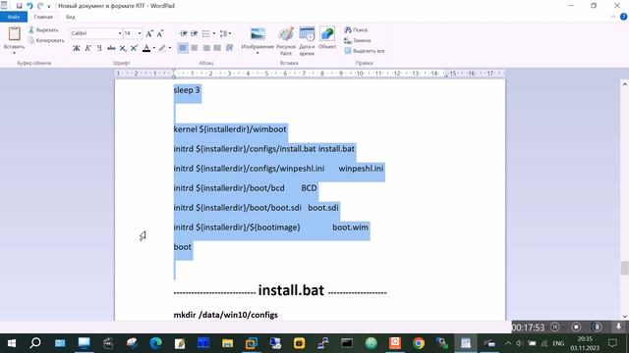Insert a Paint drawing (Рисунок Paint)
629x353 pixels.
click(286, 41)
